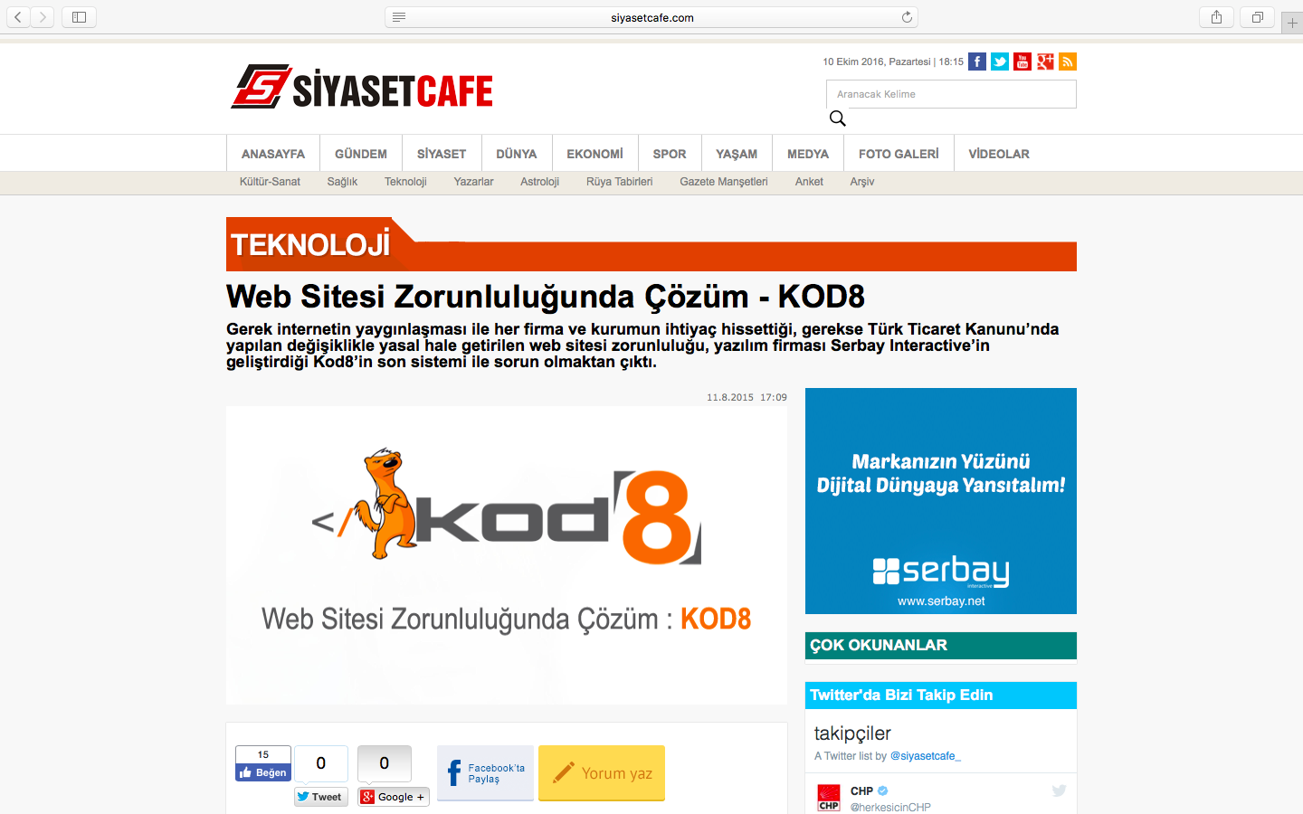Open the site's Google Plus icon in header
This screenshot has height=814, width=1303.
(1045, 62)
